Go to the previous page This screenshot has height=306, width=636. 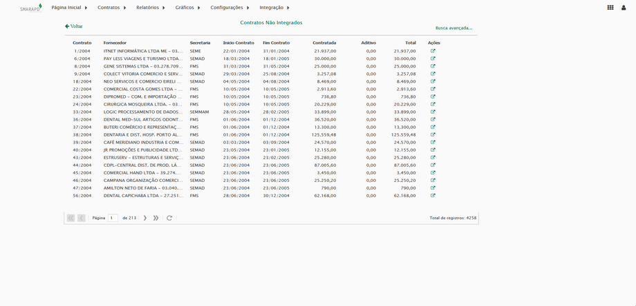coord(82,218)
